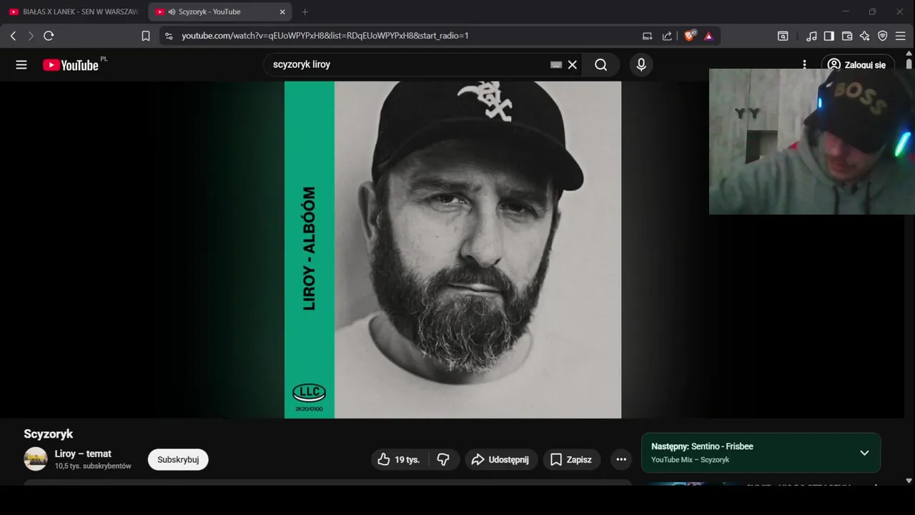915x515 pixels.
Task: Open the media control music note icon
Action: tap(811, 36)
